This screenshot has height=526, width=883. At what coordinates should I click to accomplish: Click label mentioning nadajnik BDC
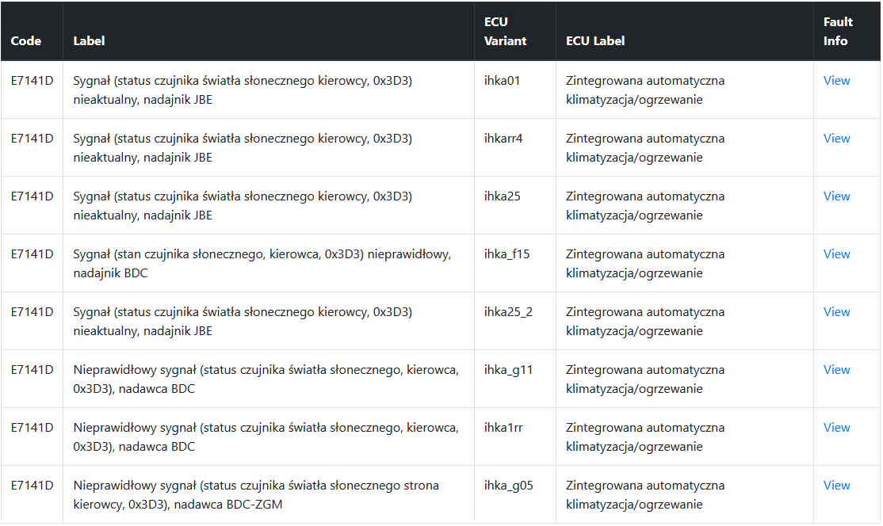coord(262,264)
